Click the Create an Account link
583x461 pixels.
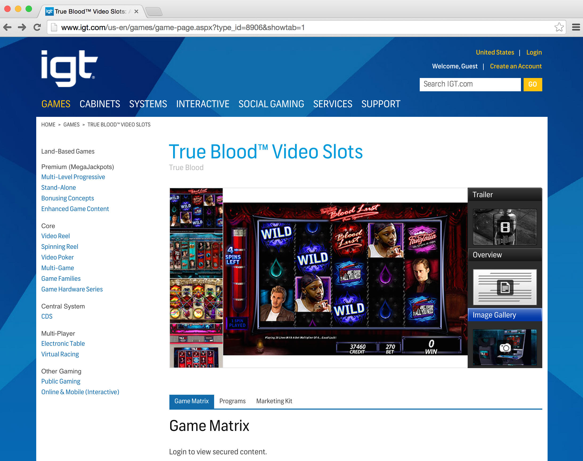click(516, 66)
